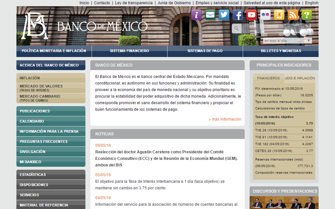The height and width of the screenshot is (209, 335).
Task: Open the TIIE 91 indicator link
Action: (271, 137)
